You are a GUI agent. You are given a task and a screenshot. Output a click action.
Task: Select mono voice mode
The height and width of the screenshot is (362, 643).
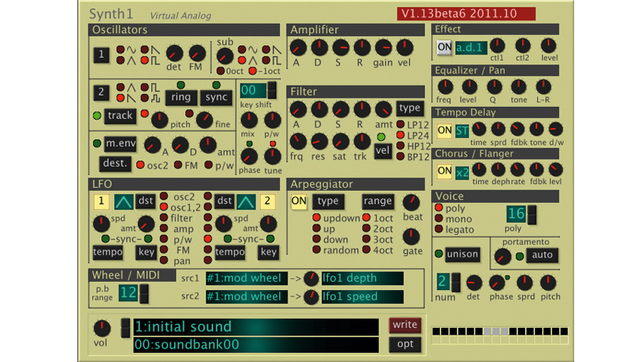click(x=439, y=218)
